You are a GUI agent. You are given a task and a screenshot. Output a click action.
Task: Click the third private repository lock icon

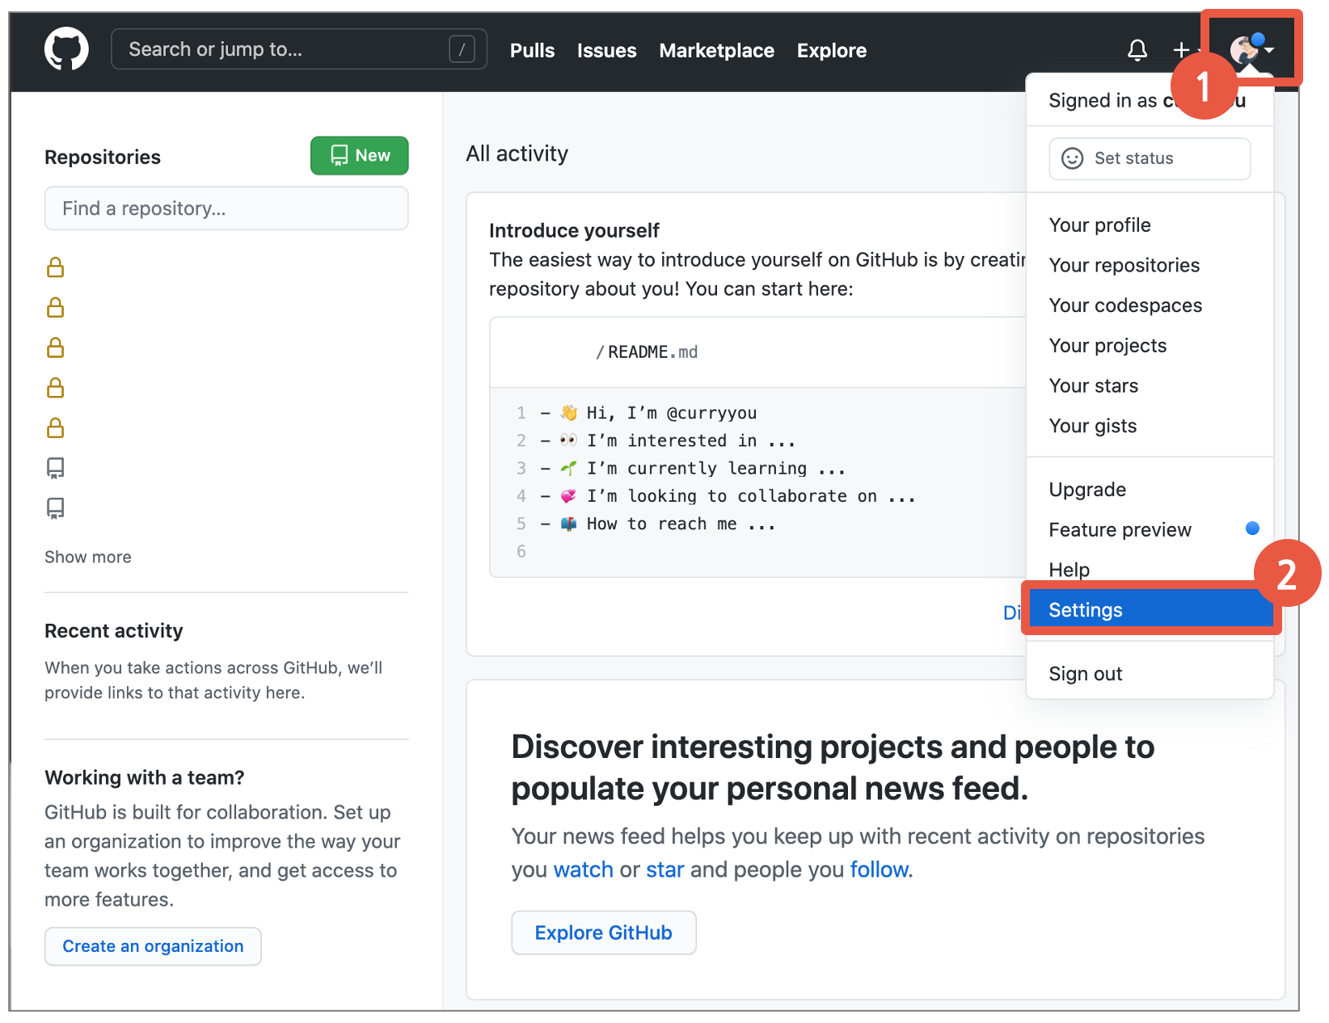[55, 347]
